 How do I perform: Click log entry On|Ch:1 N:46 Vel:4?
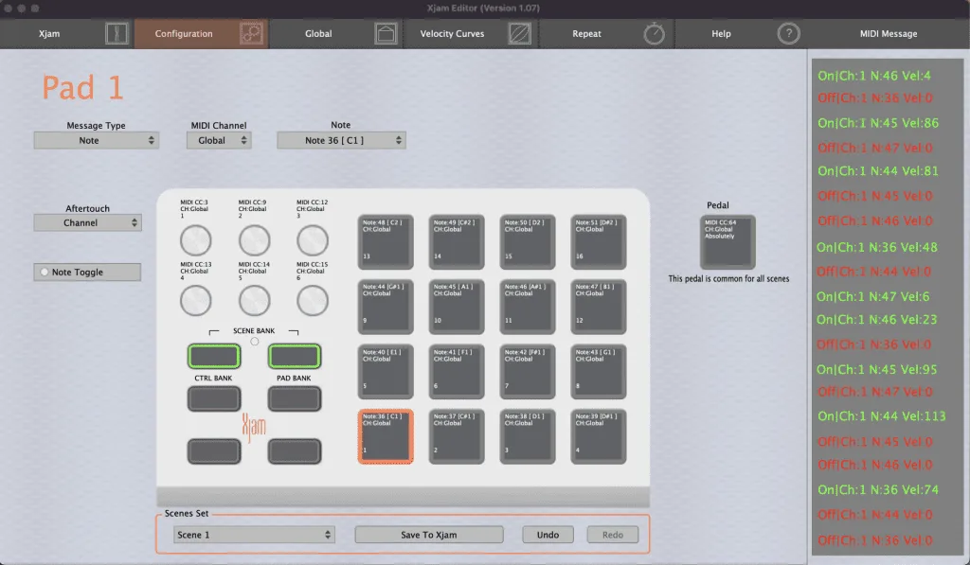(x=874, y=76)
